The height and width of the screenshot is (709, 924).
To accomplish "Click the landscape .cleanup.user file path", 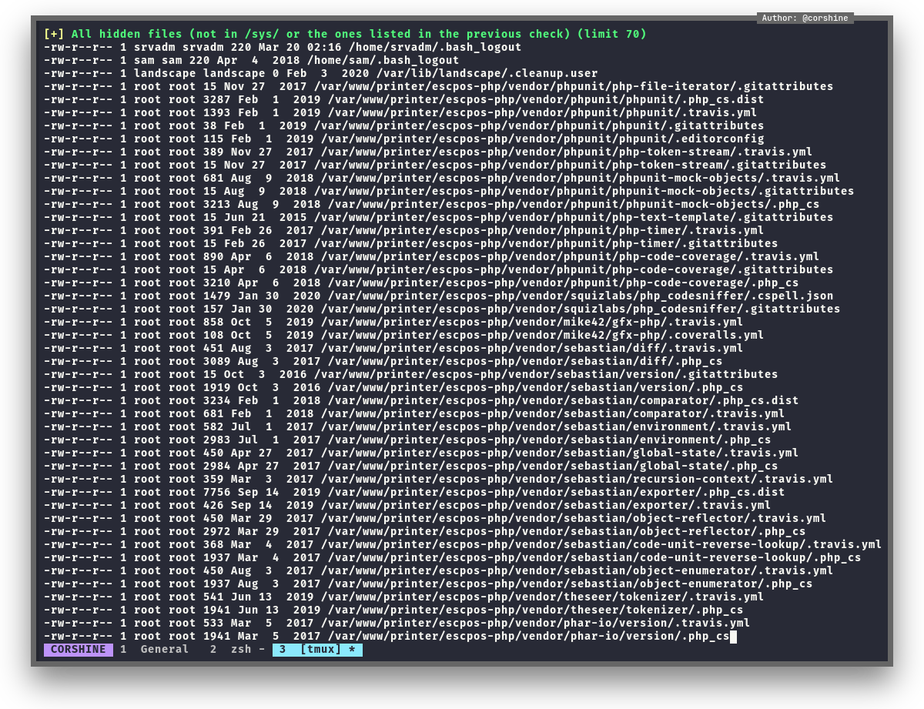I will [x=452, y=73].
